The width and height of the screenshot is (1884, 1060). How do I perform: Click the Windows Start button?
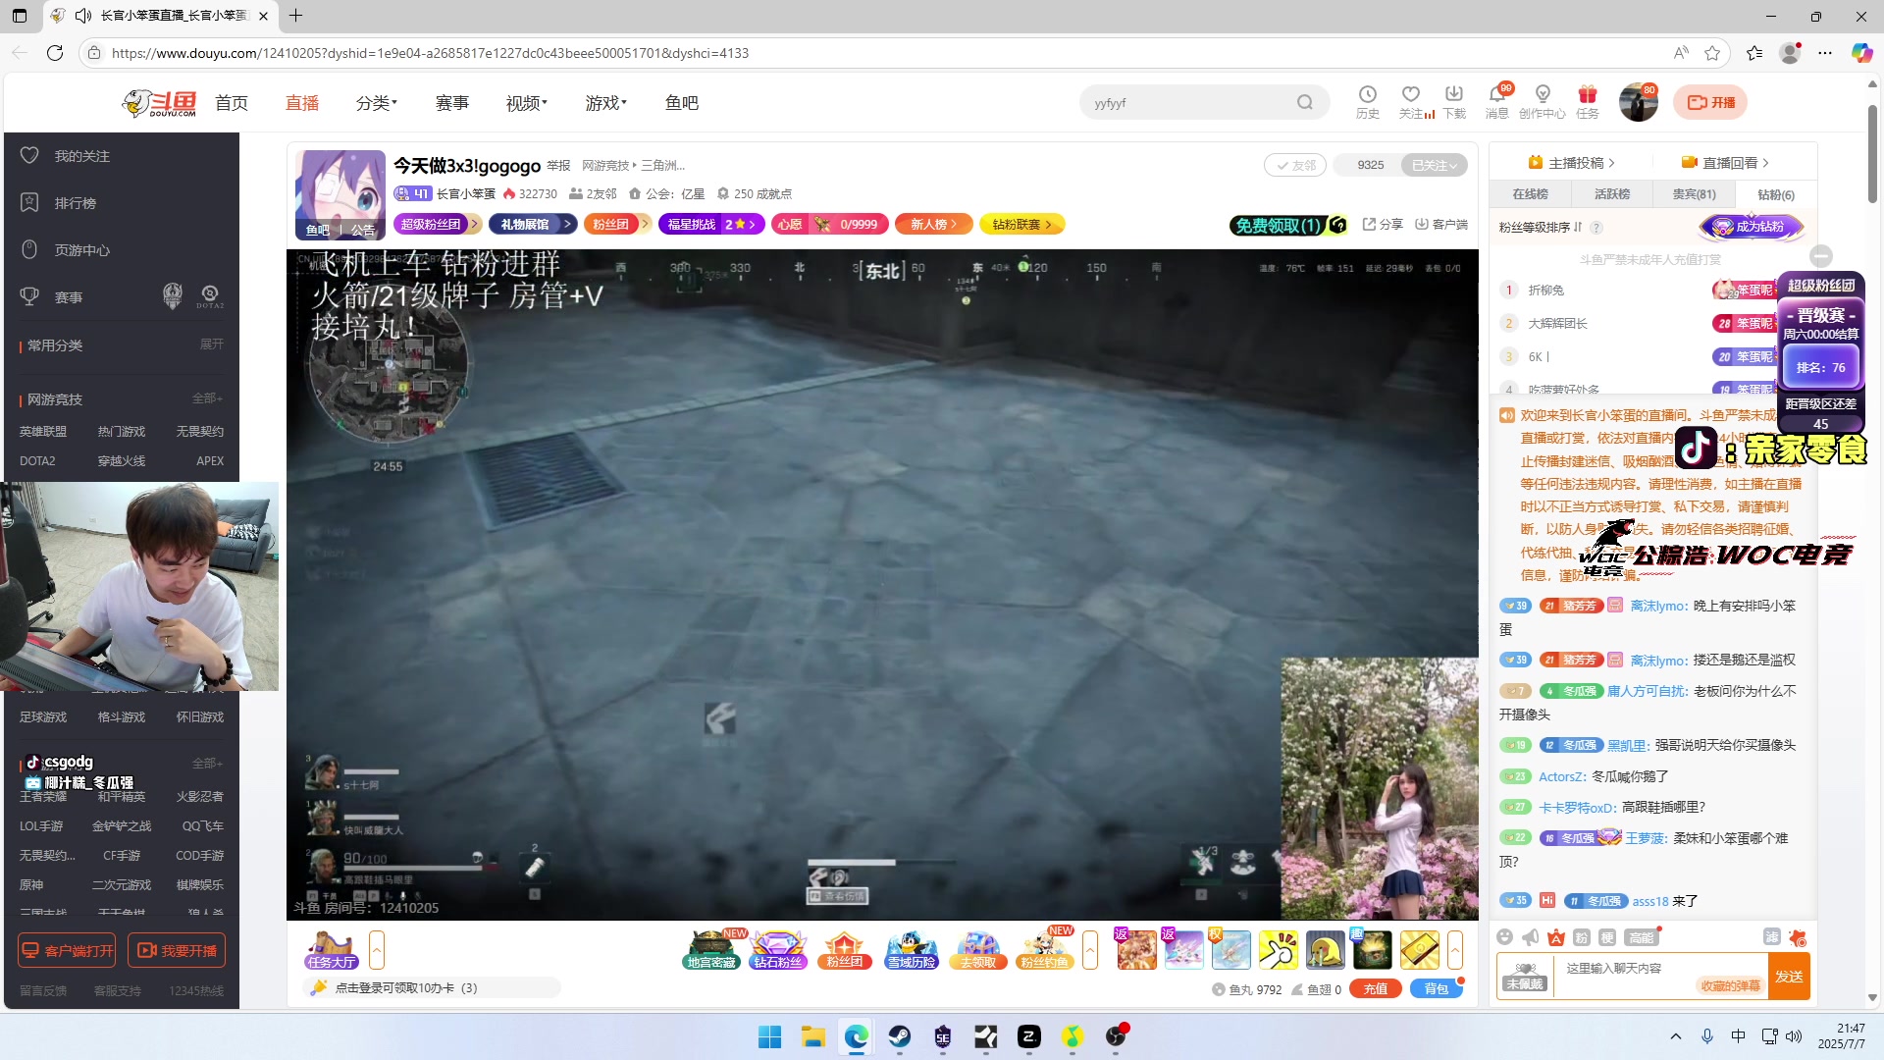click(769, 1036)
